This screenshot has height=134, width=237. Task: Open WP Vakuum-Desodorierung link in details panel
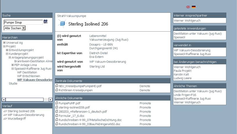click(x=108, y=62)
